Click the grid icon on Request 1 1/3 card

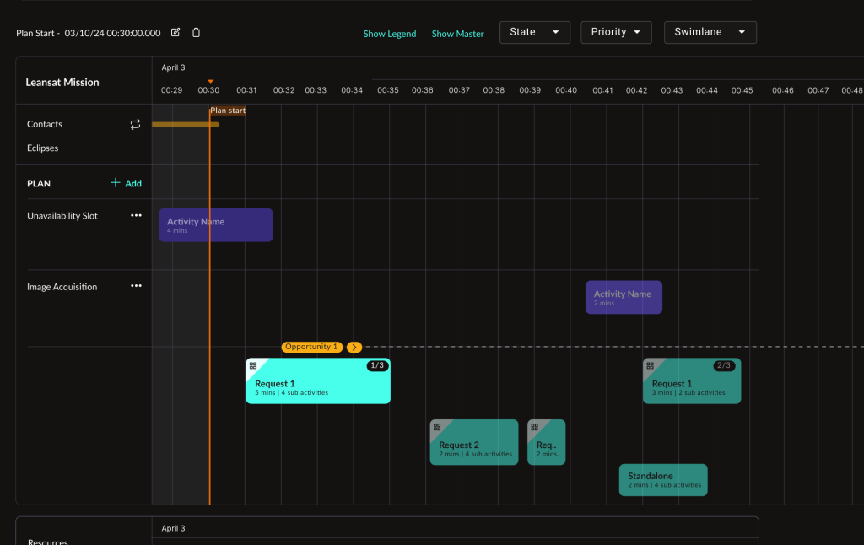coord(253,366)
